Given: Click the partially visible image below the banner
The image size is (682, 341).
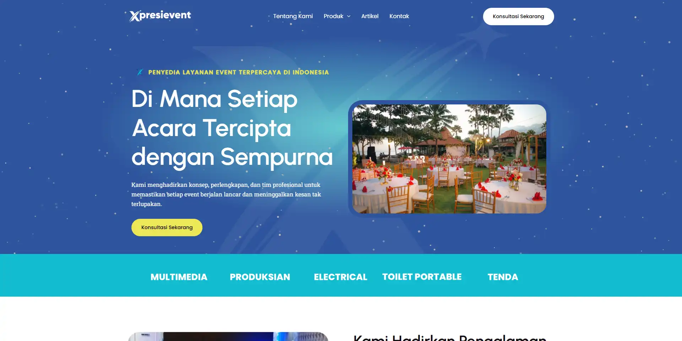Looking at the screenshot, I should coord(228,336).
